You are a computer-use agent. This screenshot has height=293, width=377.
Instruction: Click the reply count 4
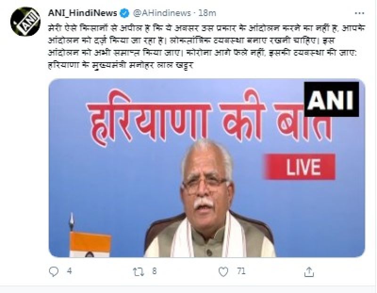pos(69,271)
